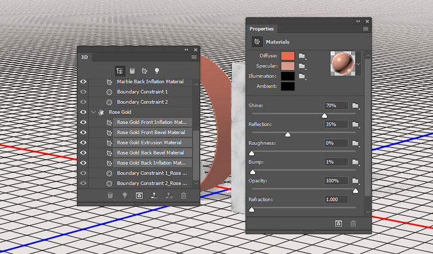Filter 3D panel by materials

(144, 71)
